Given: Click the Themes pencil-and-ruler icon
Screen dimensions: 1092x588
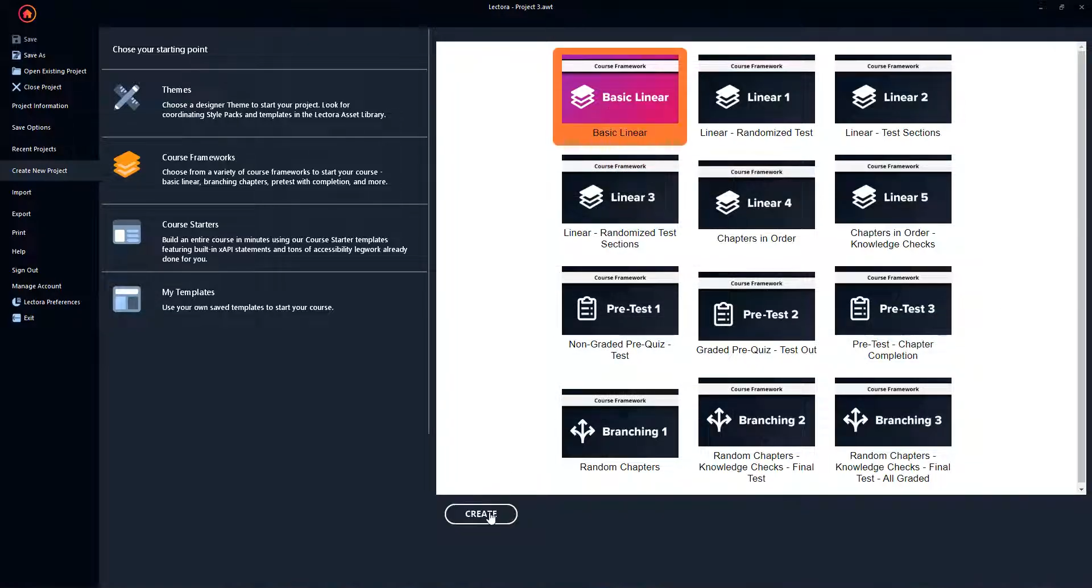Looking at the screenshot, I should click(126, 97).
